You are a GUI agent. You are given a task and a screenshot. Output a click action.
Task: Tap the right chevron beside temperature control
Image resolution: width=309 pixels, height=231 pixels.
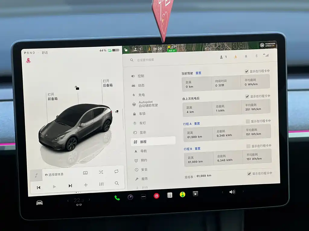click(89, 199)
